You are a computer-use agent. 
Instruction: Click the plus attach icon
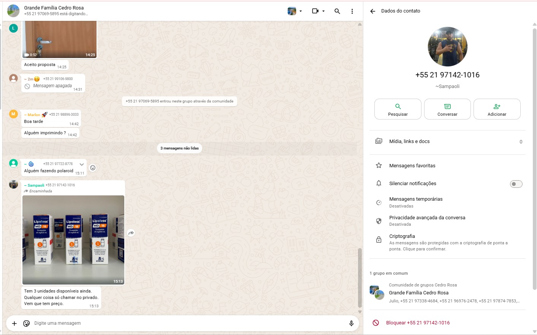(14, 323)
